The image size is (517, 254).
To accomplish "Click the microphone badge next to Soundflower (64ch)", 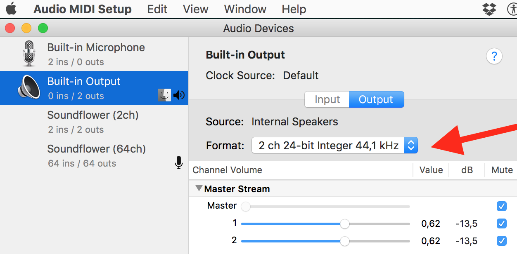I will [x=179, y=163].
